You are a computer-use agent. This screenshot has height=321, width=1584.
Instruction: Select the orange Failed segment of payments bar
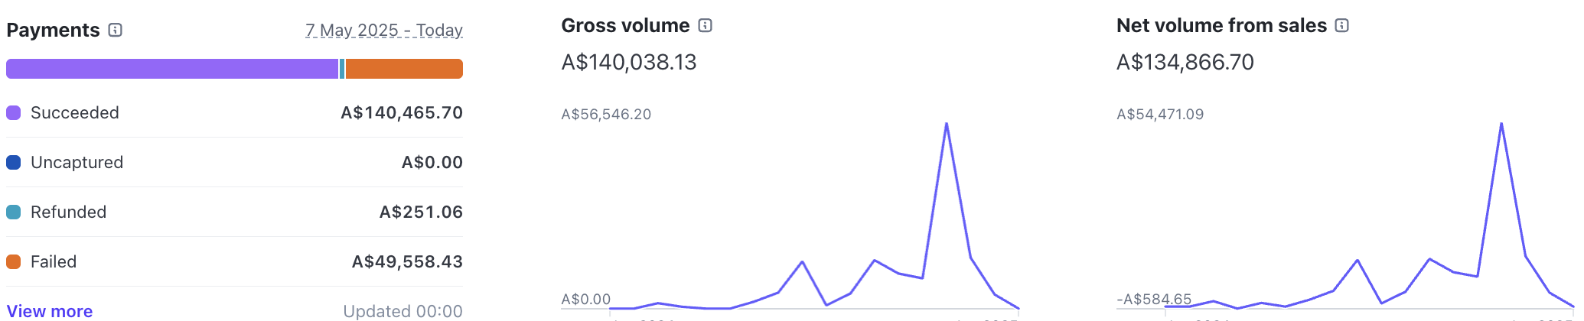coord(404,69)
